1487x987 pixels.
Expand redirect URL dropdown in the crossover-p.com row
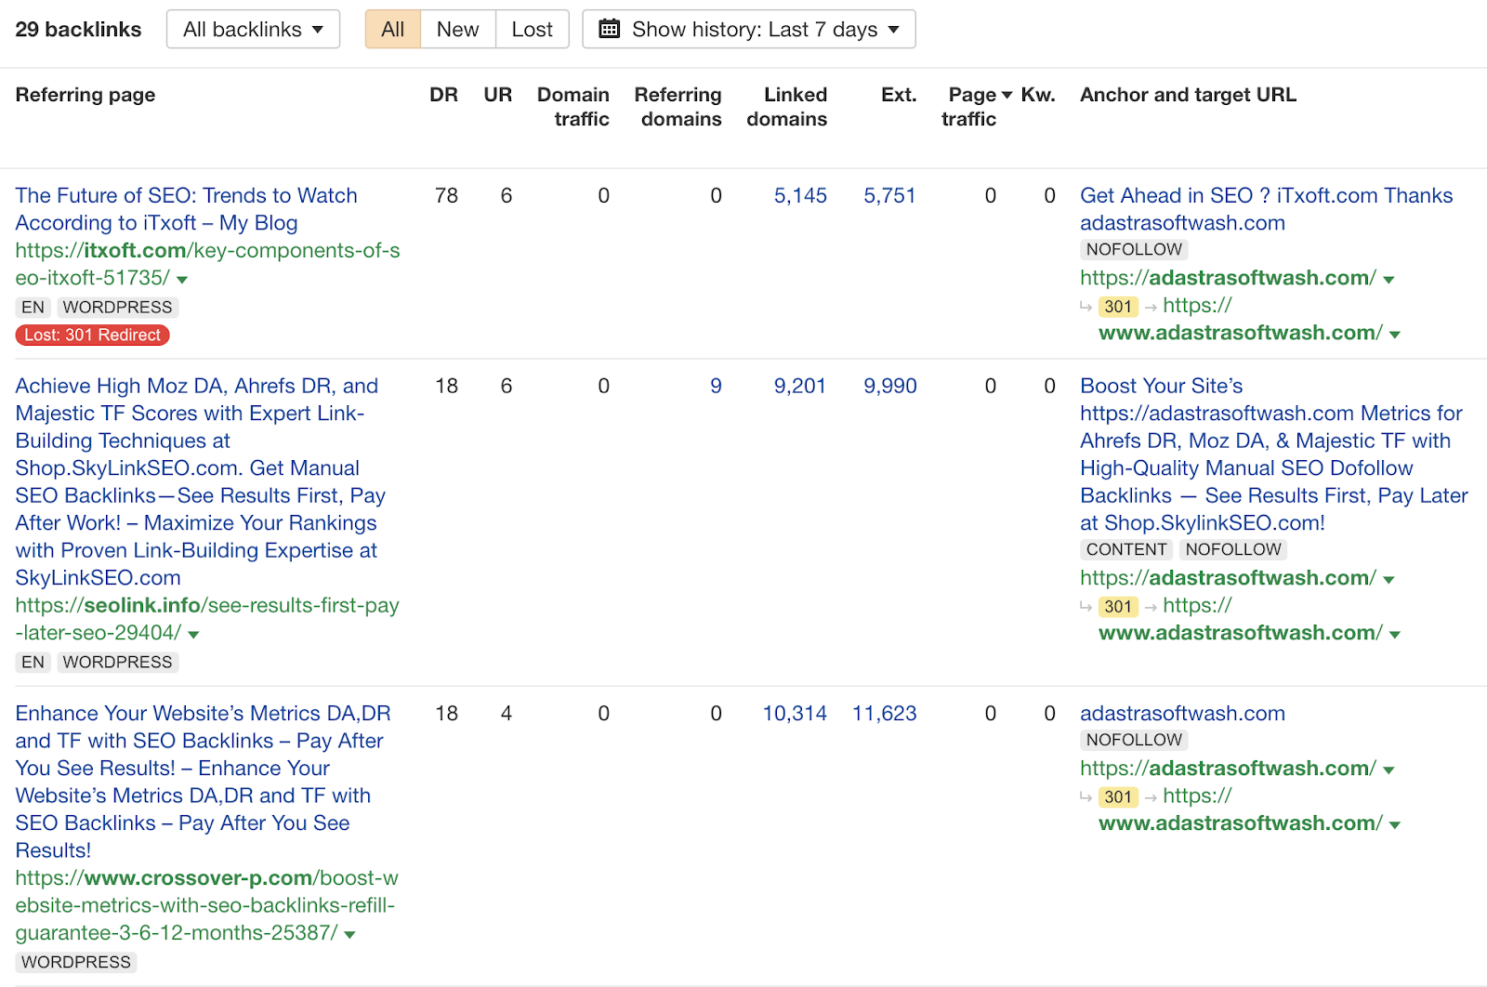1395,825
